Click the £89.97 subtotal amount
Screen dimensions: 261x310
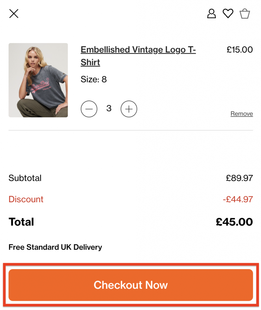point(239,178)
